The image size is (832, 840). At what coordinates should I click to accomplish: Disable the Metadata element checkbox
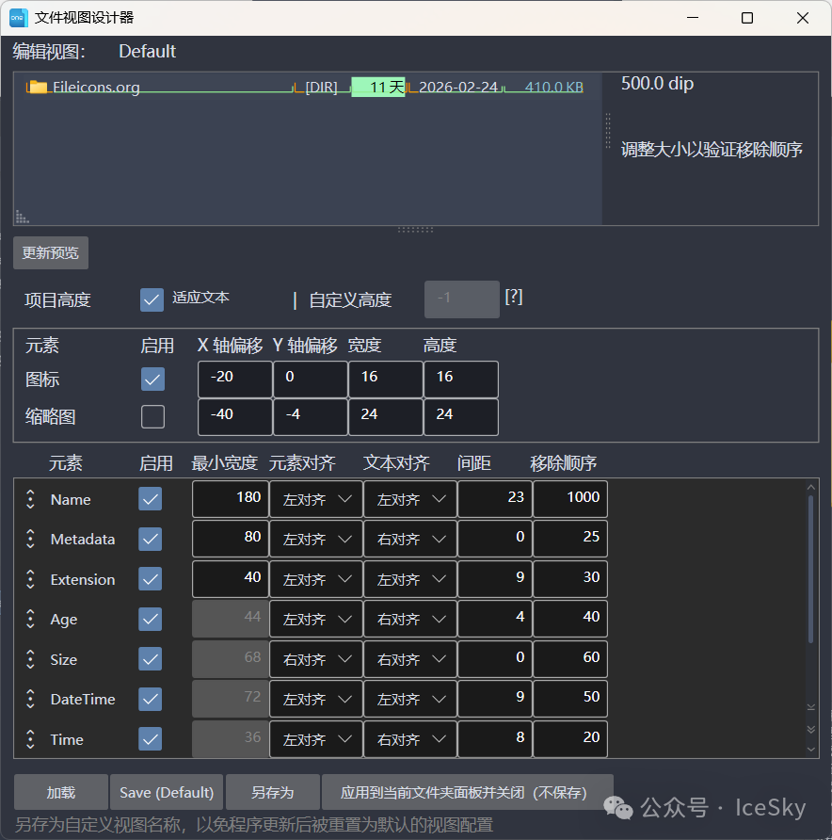click(x=151, y=539)
